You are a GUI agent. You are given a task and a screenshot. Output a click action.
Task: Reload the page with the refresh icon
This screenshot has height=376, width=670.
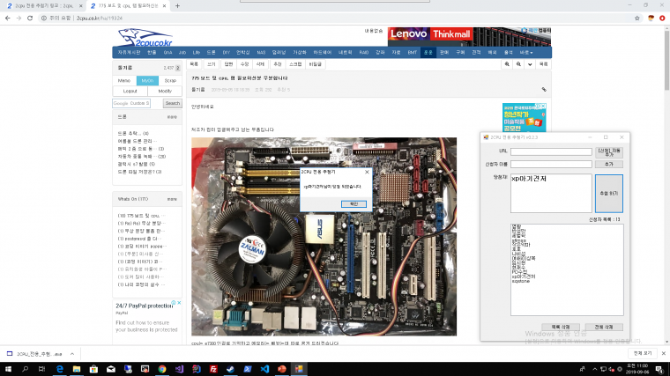[x=30, y=18]
